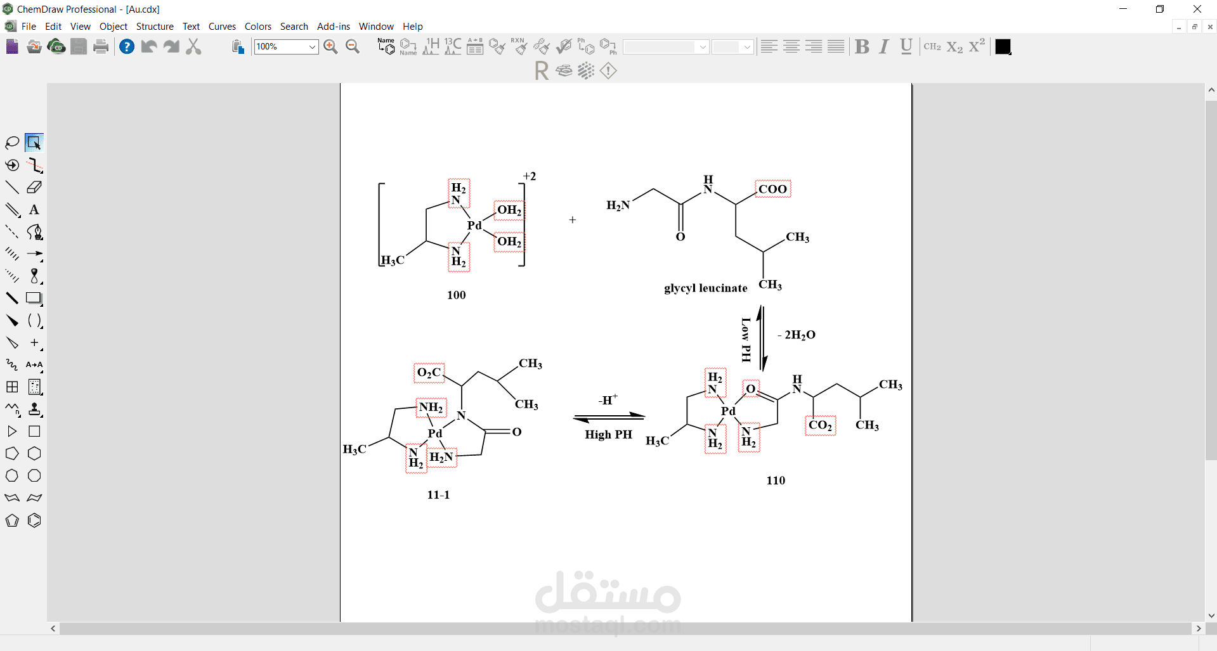Open the Colors menu
1217x651 pixels.
coord(258,26)
